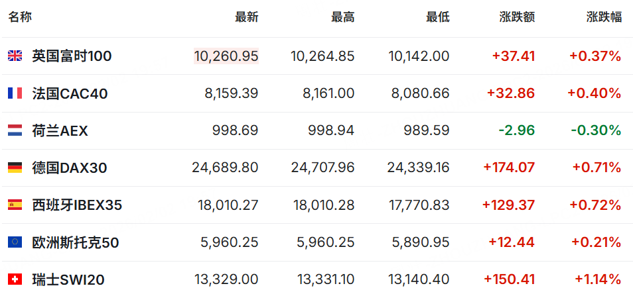Click the highlighted 10,260.95 latest price

[x=226, y=56]
